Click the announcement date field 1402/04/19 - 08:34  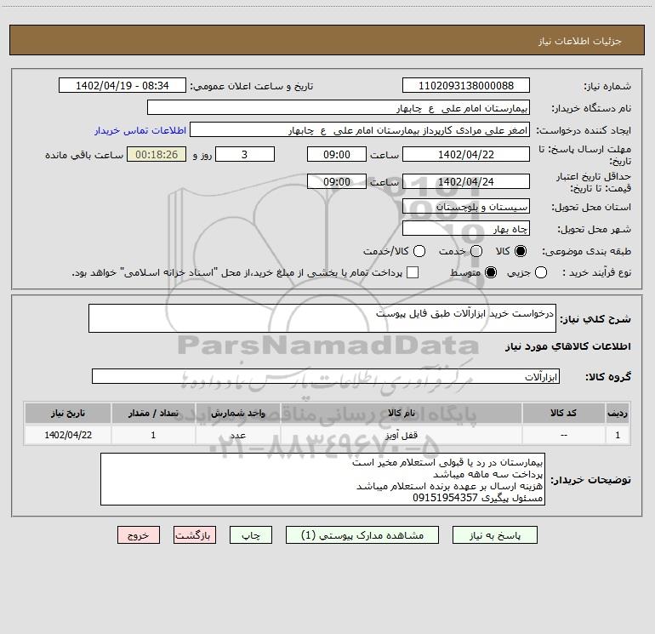[122, 85]
